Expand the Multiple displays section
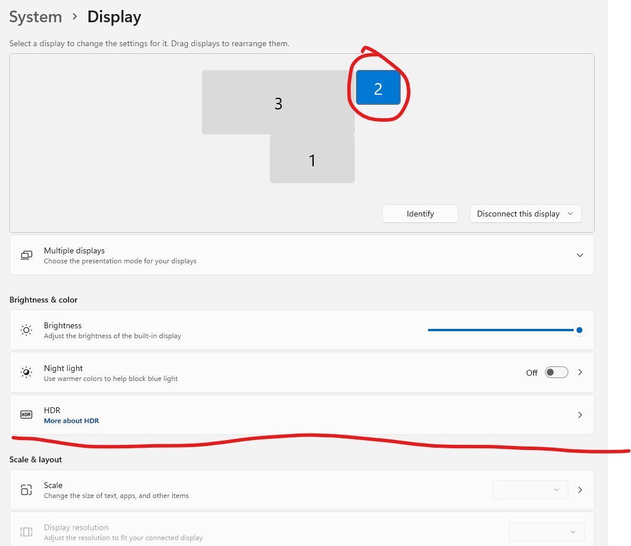This screenshot has height=546, width=631. (x=580, y=255)
